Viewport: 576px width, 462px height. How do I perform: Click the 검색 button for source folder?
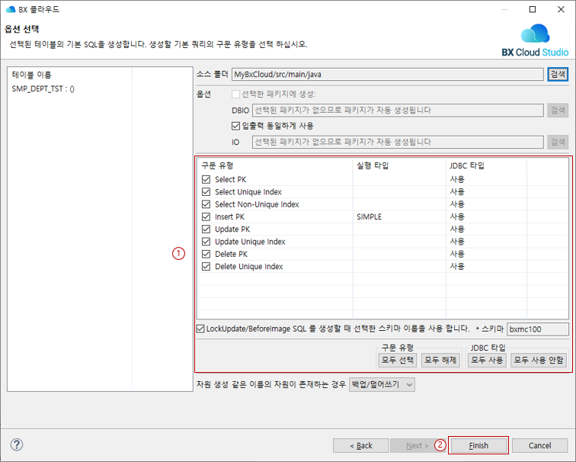[x=558, y=75]
